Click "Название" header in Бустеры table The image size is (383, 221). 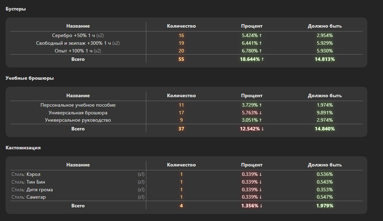coord(78,26)
